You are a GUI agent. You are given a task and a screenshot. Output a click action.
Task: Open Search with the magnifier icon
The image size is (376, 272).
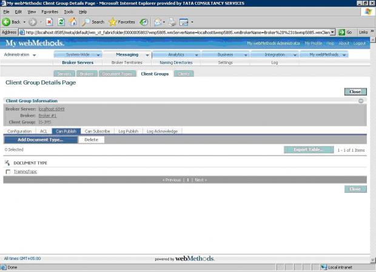pos(86,22)
